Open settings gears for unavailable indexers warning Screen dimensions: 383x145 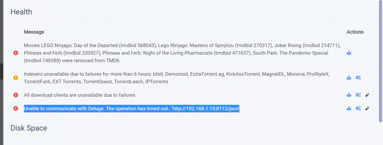tap(358, 78)
